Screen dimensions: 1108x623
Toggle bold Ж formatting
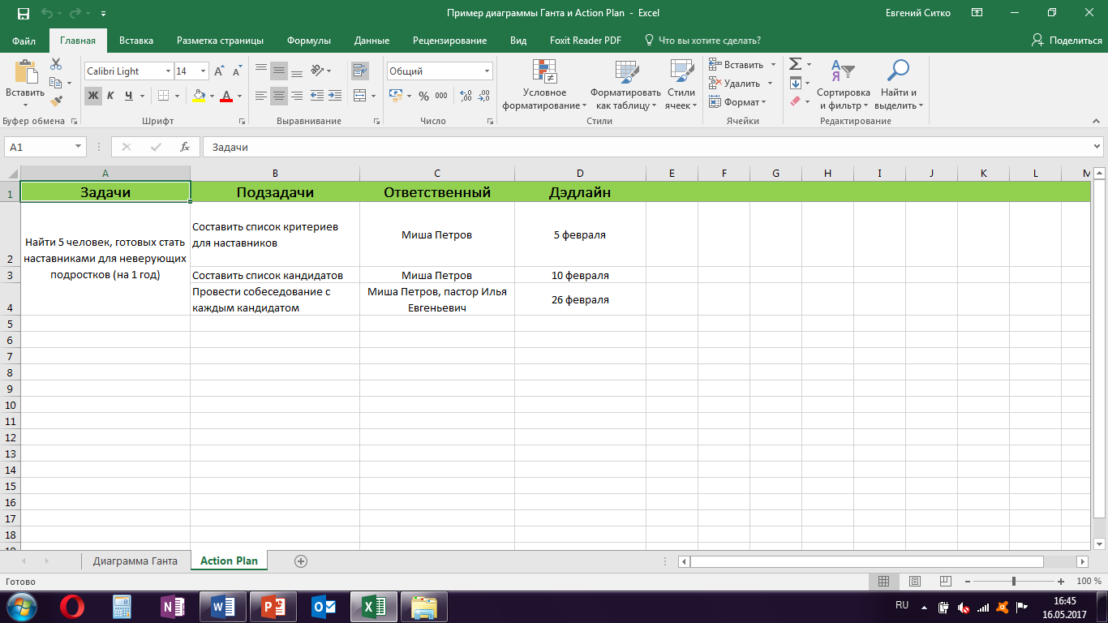(x=93, y=96)
